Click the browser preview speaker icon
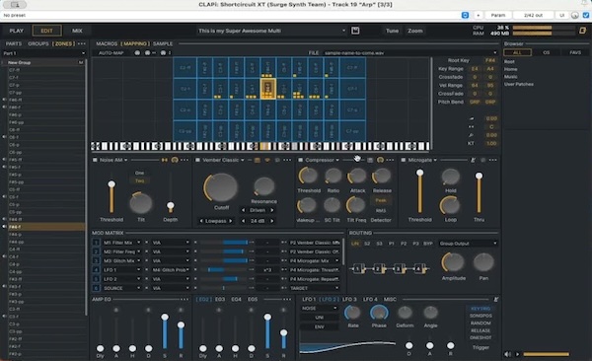 tap(508, 354)
